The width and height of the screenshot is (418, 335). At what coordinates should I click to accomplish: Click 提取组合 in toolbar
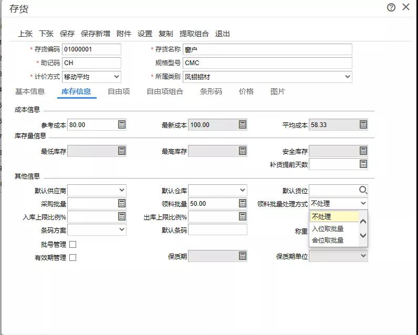click(x=194, y=34)
